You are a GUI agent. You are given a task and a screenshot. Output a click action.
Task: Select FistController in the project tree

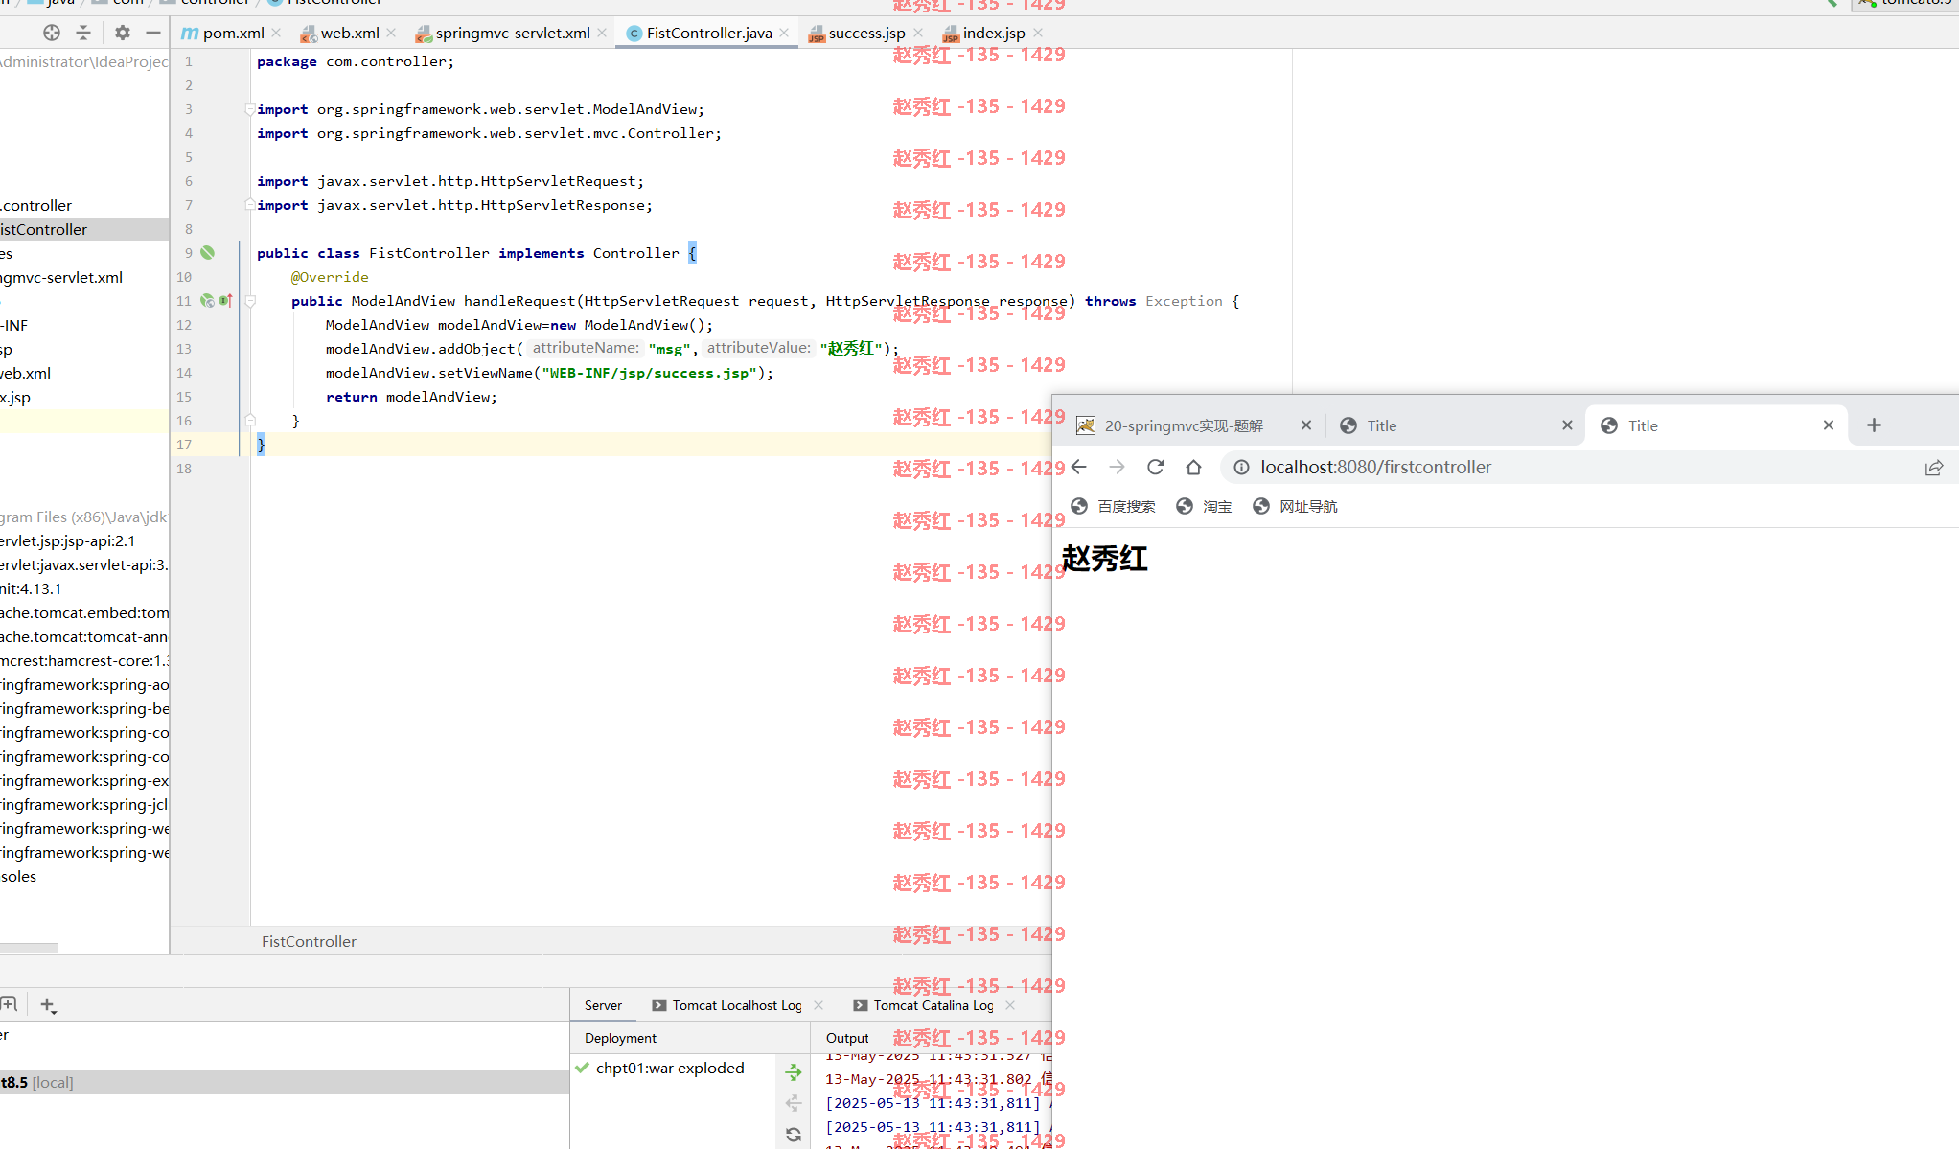[84, 229]
